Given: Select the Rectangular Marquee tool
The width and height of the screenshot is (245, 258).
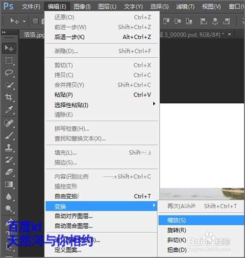Looking at the screenshot, I should click(x=9, y=60).
